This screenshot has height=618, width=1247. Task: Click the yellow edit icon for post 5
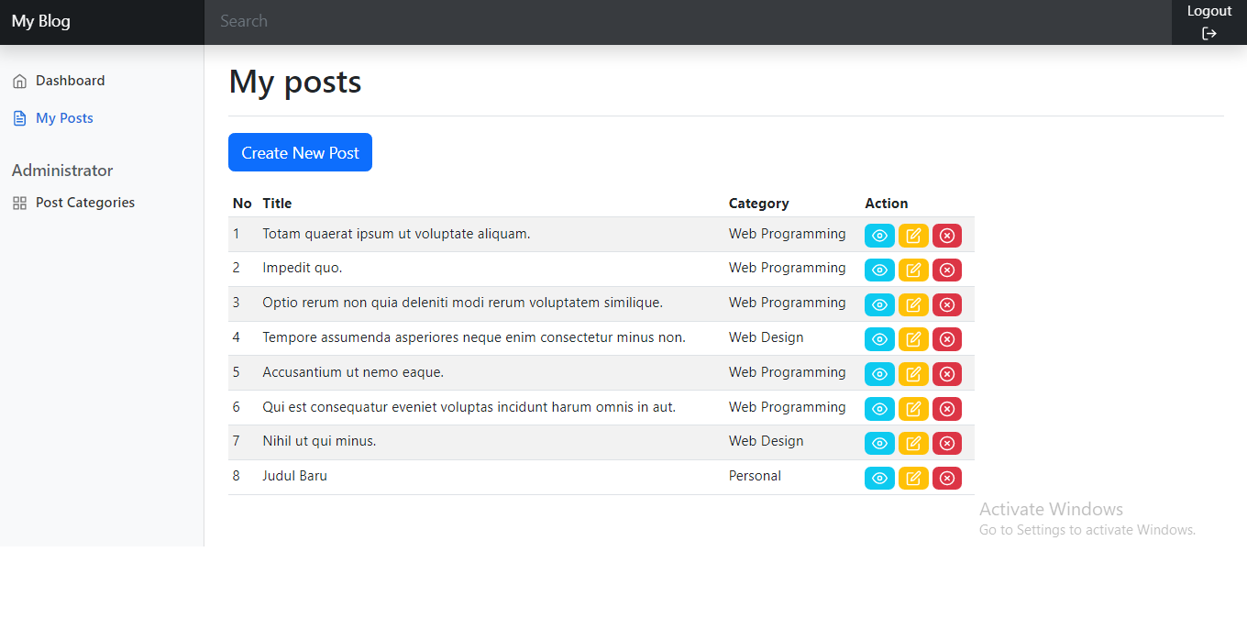tap(913, 374)
